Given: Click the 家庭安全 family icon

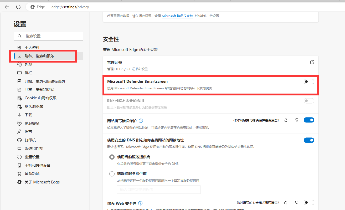Looking at the screenshot, I should pyautogui.click(x=19, y=123).
